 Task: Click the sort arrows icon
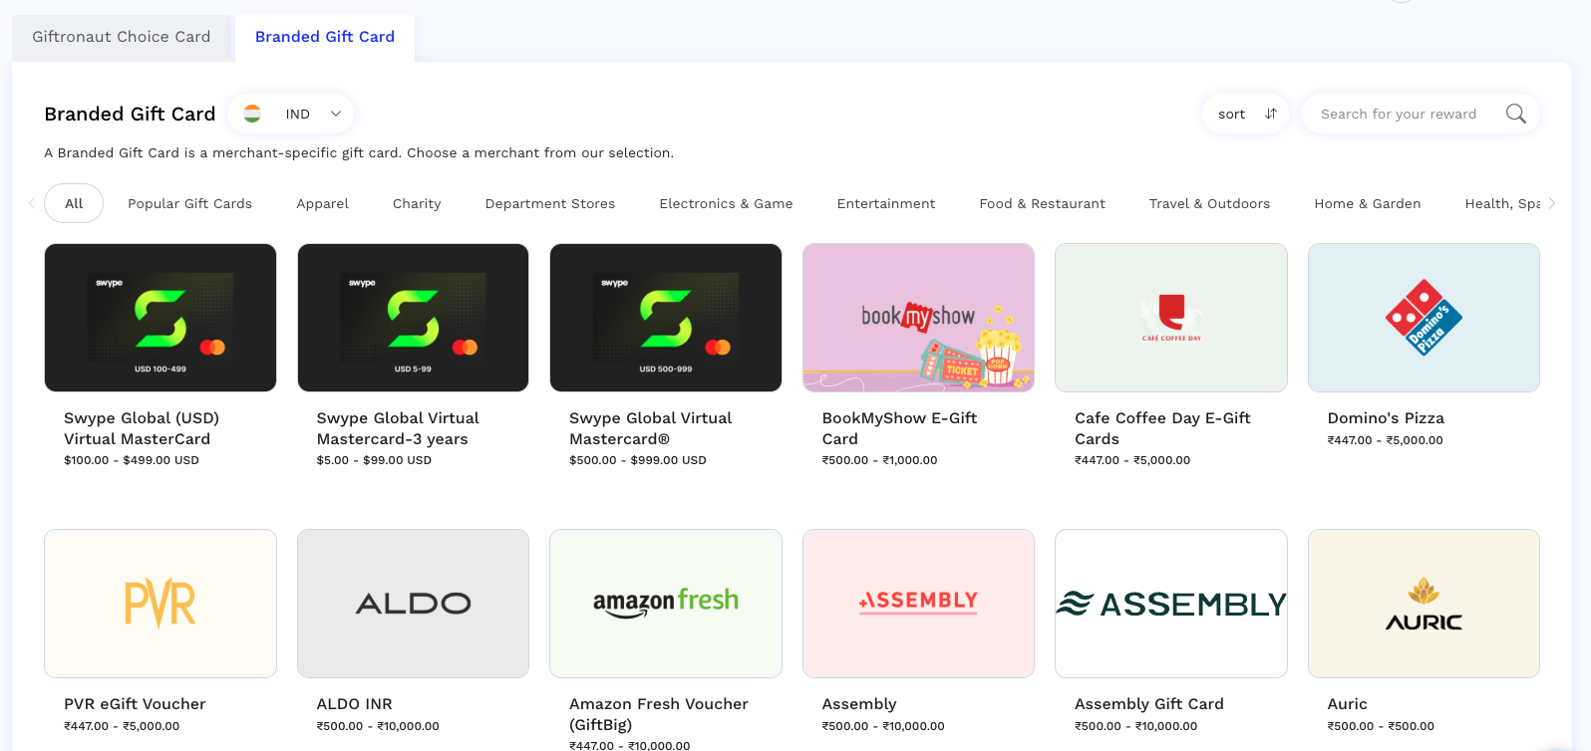(1271, 114)
